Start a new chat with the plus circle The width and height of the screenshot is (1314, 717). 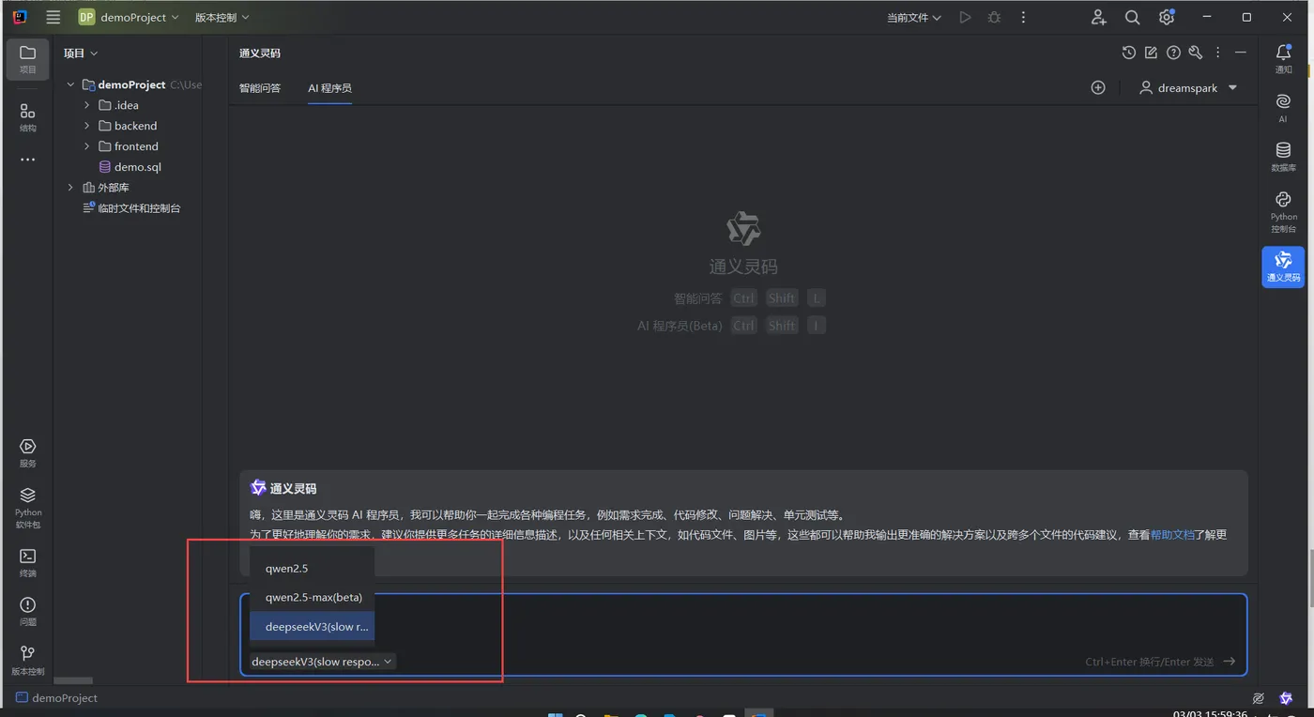[x=1098, y=87]
